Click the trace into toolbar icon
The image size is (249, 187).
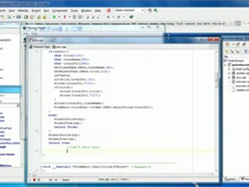pyautogui.click(x=88, y=17)
